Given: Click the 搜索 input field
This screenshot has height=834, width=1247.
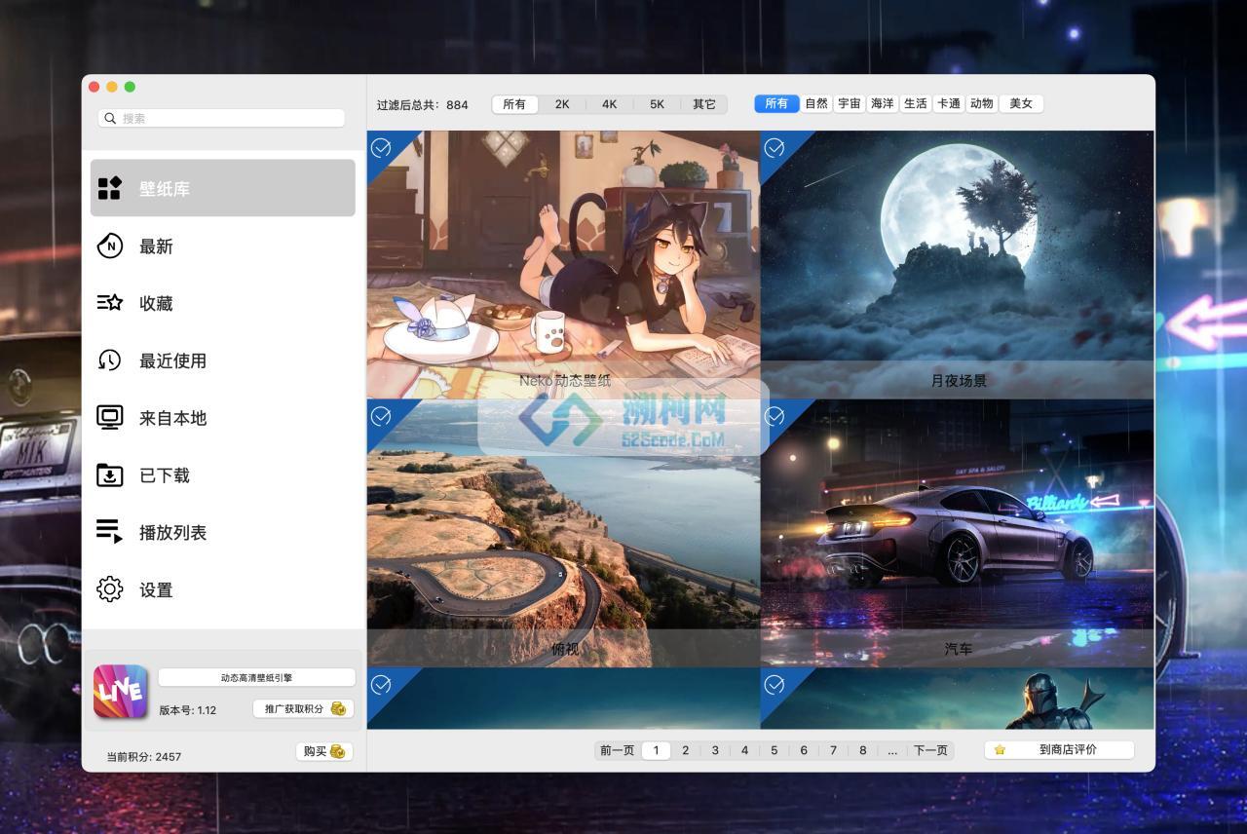Looking at the screenshot, I should (x=221, y=118).
